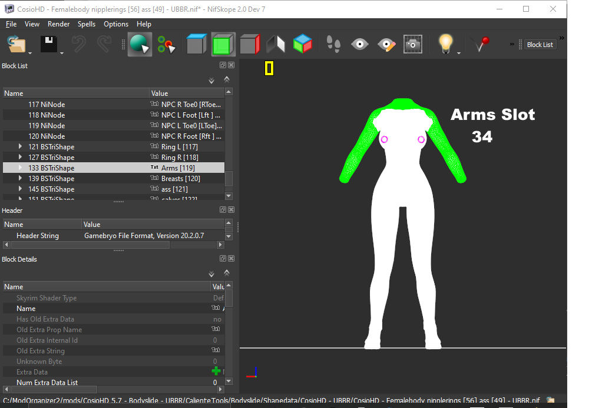The height and width of the screenshot is (408, 612).
Task: Click the Ring L [117] value
Action: [180, 147]
